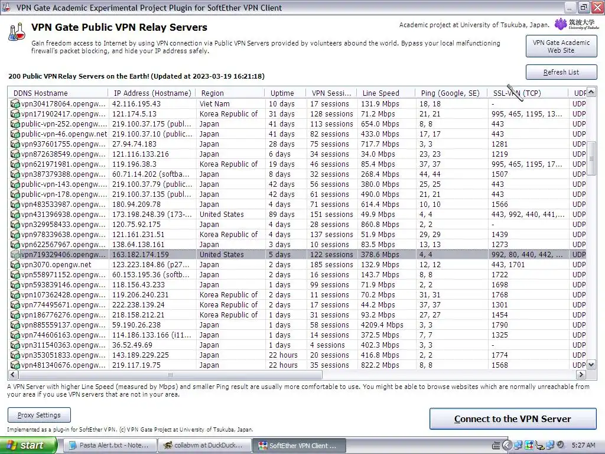Click server icon for vpn107362428 row

[x=15, y=294]
